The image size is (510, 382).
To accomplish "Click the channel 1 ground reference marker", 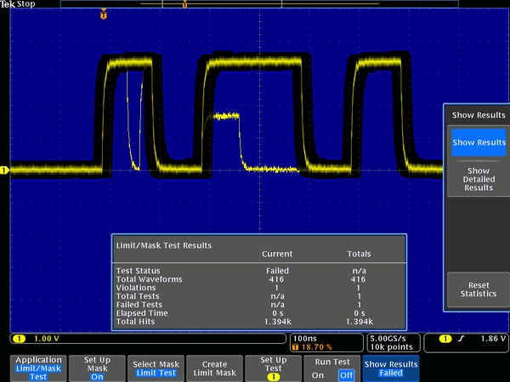I will (4, 171).
